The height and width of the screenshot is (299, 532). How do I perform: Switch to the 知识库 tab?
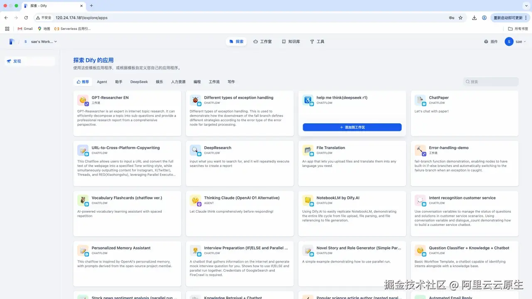[291, 42]
